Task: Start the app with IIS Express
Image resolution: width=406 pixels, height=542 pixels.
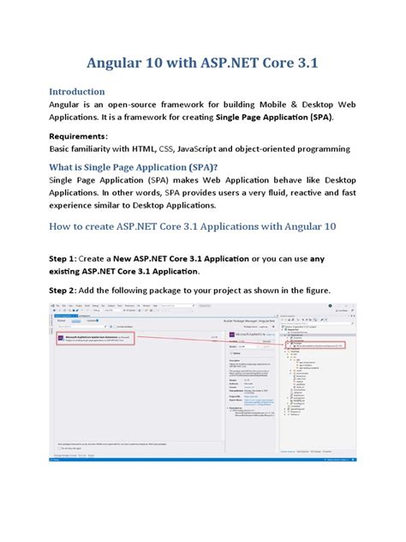Action: (130, 310)
